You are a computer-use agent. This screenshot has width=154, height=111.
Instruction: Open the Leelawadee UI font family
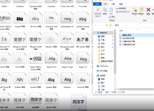pyautogui.click(x=67, y=18)
